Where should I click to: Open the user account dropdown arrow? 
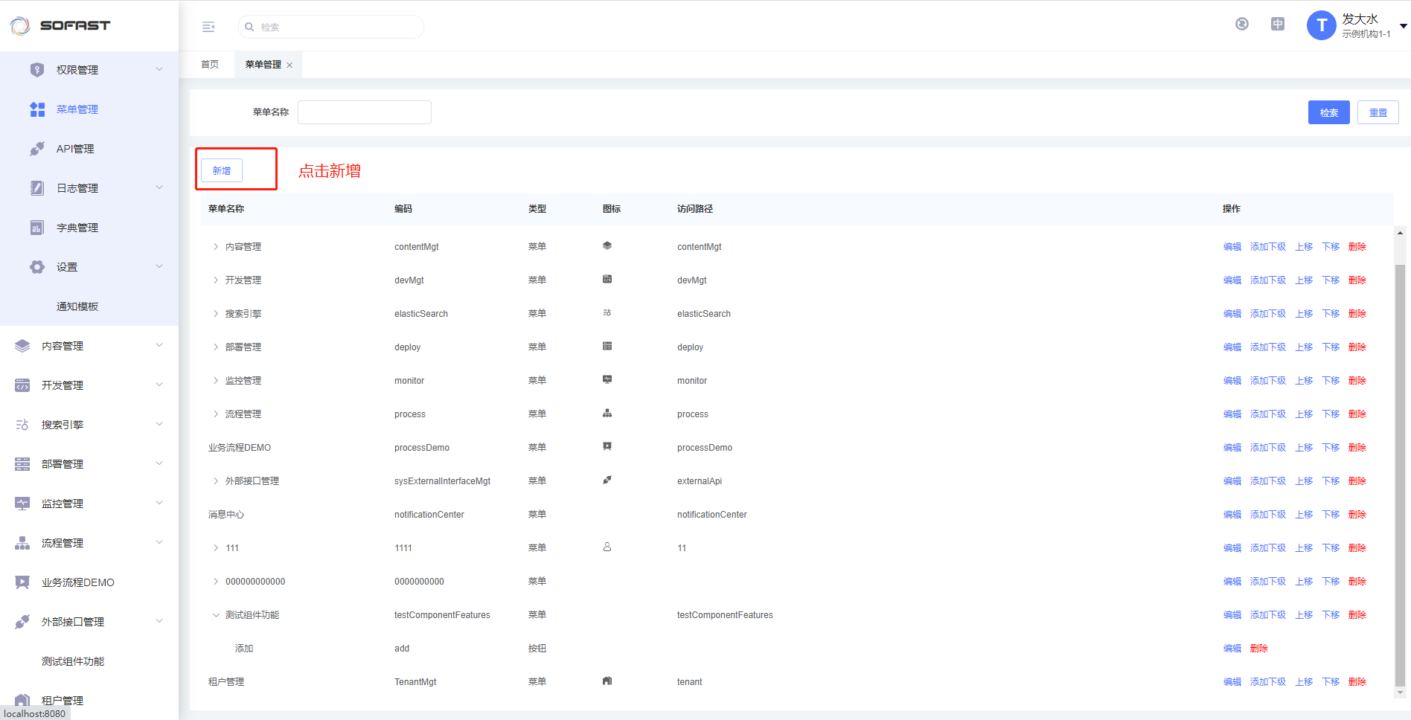pos(1403,26)
